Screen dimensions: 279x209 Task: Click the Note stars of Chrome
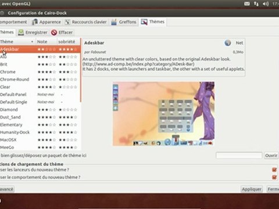46,72
